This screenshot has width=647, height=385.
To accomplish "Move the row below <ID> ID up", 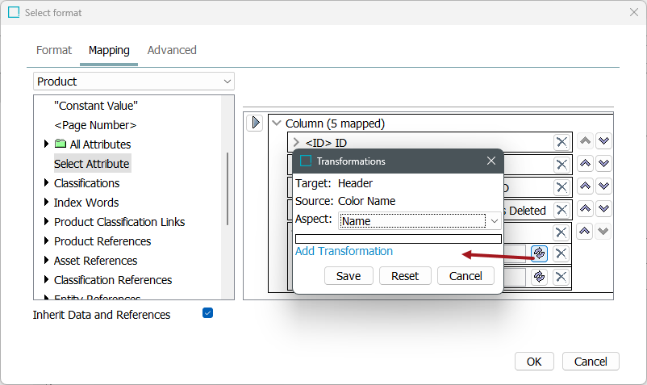I will [585, 163].
